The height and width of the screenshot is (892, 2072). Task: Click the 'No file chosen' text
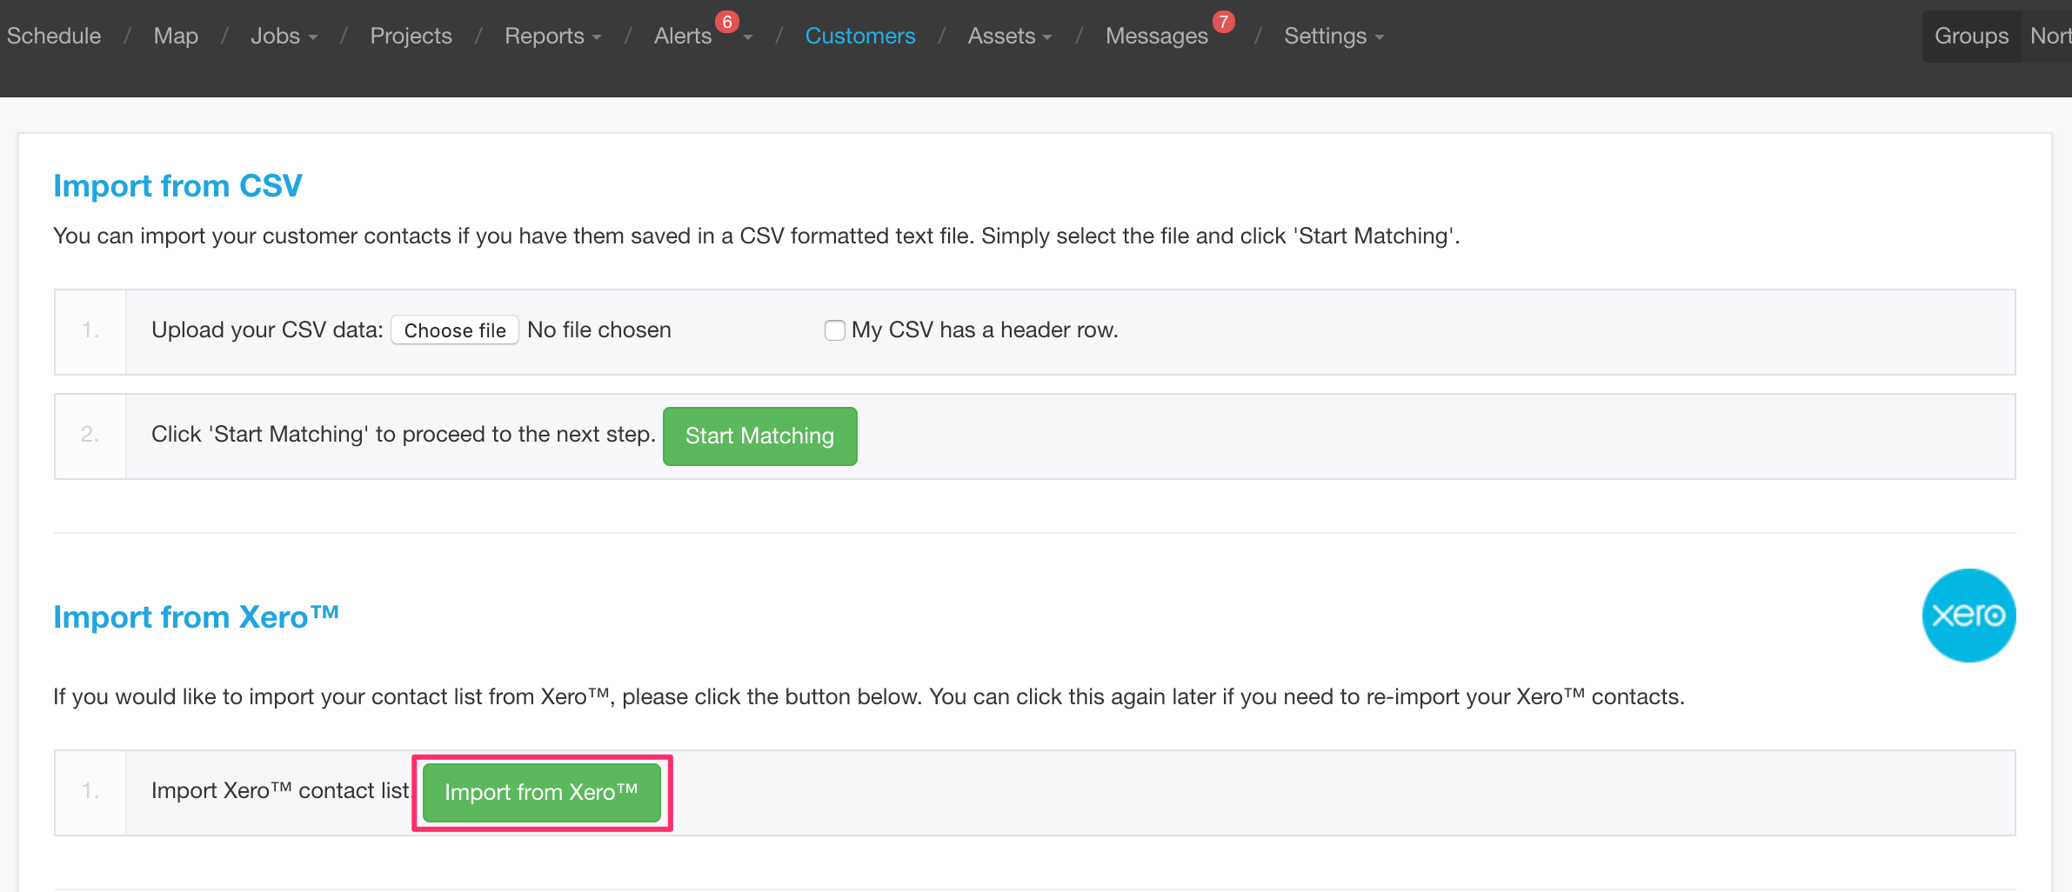tap(599, 330)
